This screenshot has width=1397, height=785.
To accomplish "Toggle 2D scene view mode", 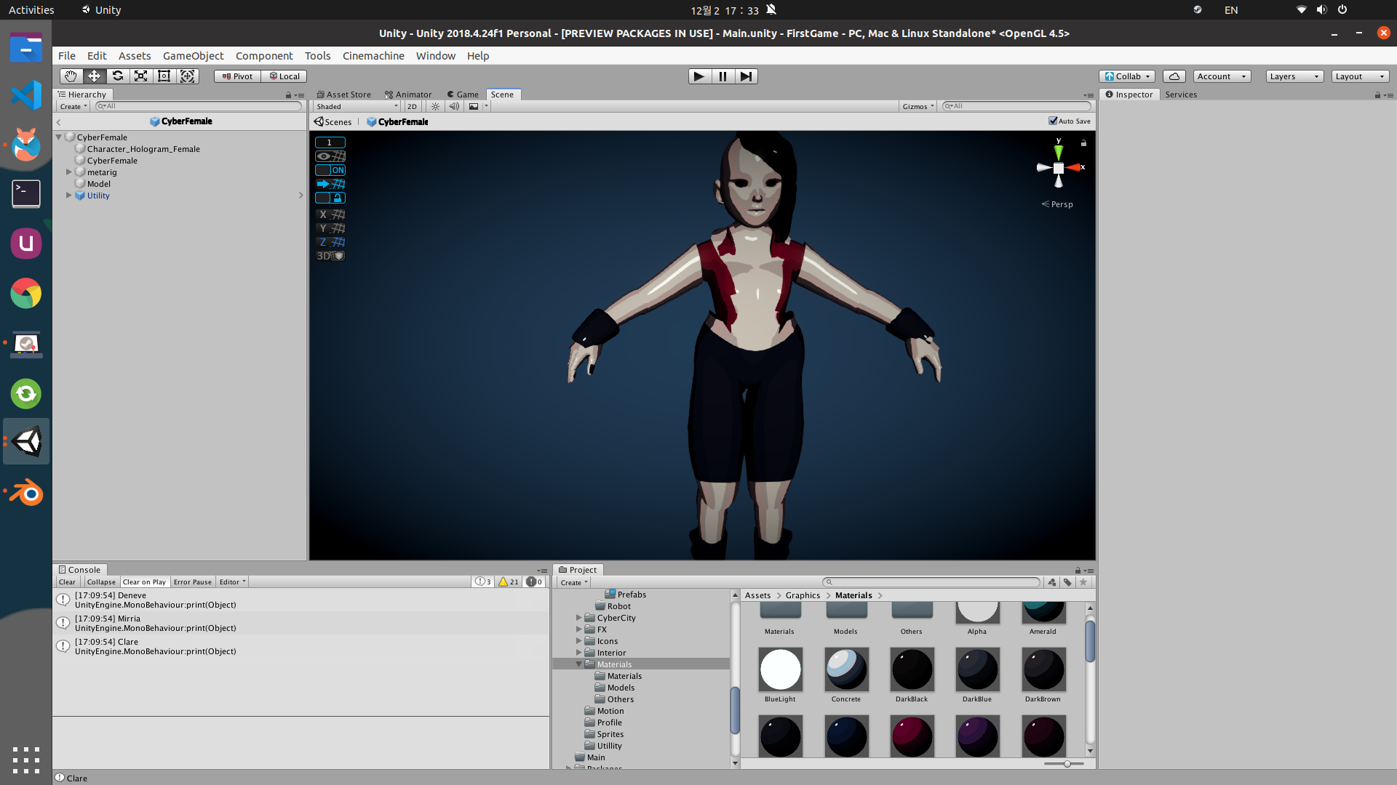I will pyautogui.click(x=412, y=106).
